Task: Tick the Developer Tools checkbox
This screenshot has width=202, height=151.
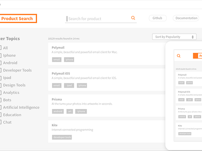Action: pos(0,70)
